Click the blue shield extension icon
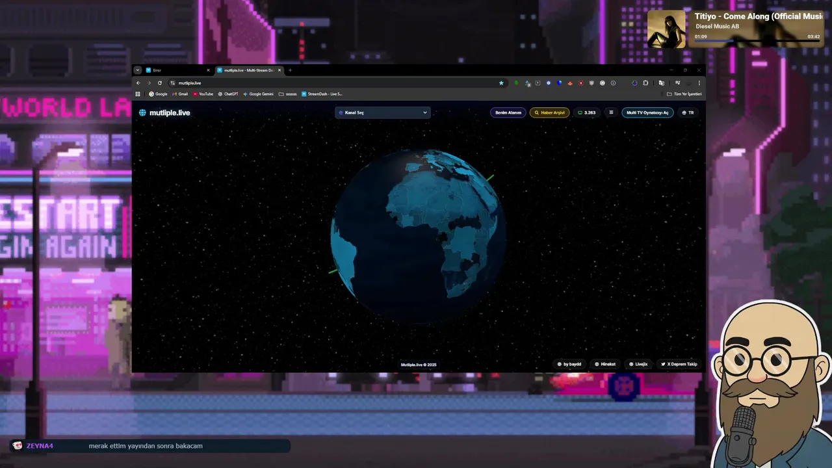The width and height of the screenshot is (832, 468). pos(559,83)
